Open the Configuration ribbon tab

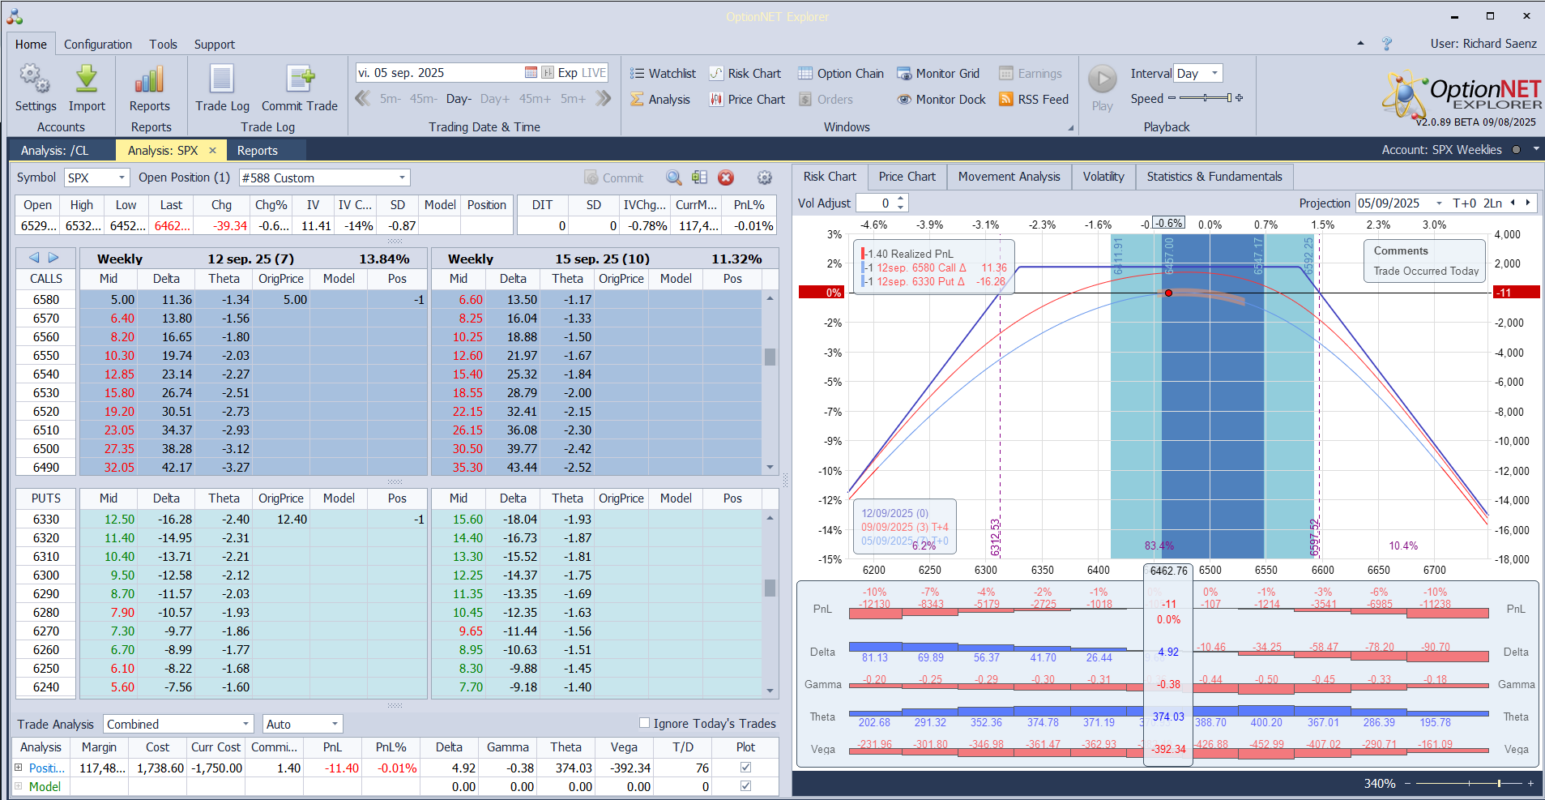point(97,45)
